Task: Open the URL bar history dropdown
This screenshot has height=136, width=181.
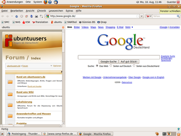Action: point(142,16)
